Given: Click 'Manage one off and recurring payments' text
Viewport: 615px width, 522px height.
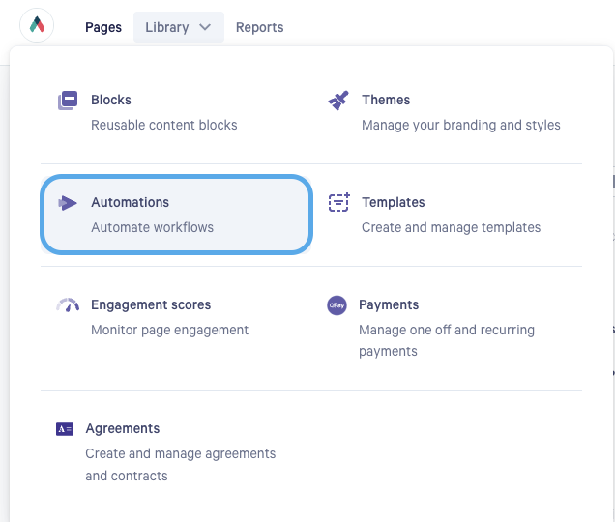Looking at the screenshot, I should 447,340.
